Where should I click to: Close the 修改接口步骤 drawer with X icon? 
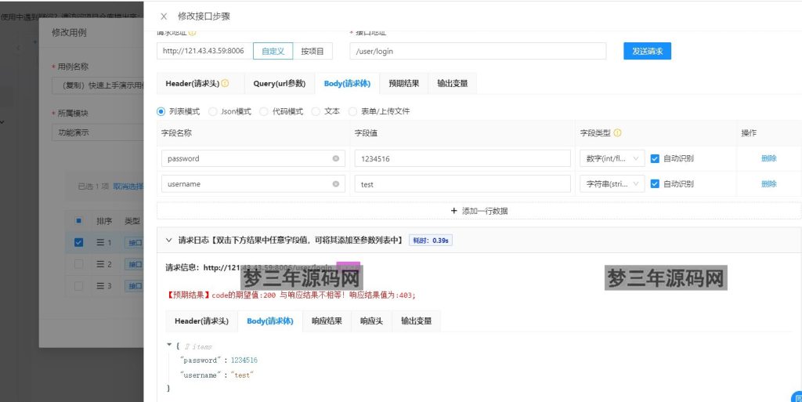click(164, 16)
